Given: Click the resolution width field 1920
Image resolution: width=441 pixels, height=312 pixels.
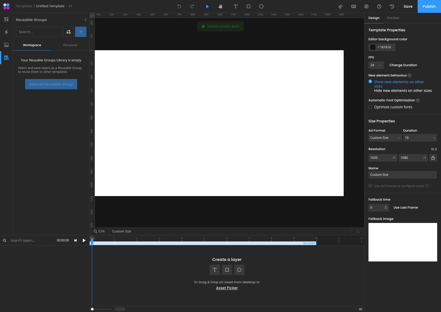Looking at the screenshot, I should pos(383,158).
